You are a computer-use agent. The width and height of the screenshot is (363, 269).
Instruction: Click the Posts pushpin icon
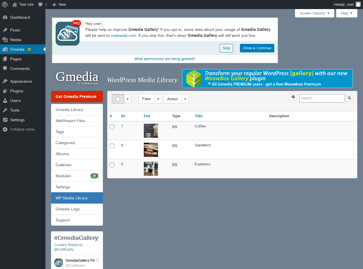click(x=5, y=30)
